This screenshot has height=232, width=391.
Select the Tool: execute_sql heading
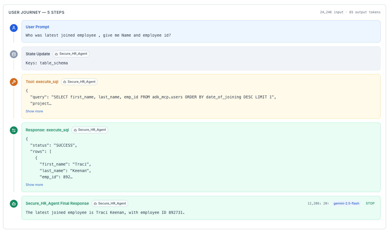click(x=42, y=81)
